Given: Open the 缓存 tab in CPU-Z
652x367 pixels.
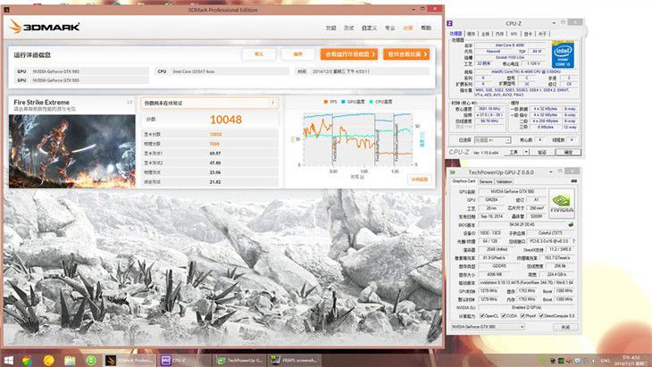Looking at the screenshot, I should coord(471,34).
